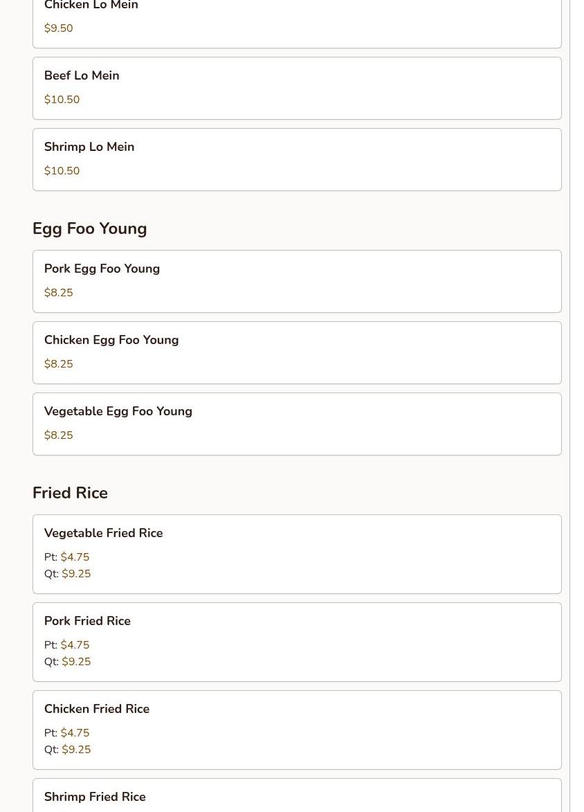The height and width of the screenshot is (812, 584).
Task: Choose the quart price for Pork Fried Rice
Action: (76, 662)
